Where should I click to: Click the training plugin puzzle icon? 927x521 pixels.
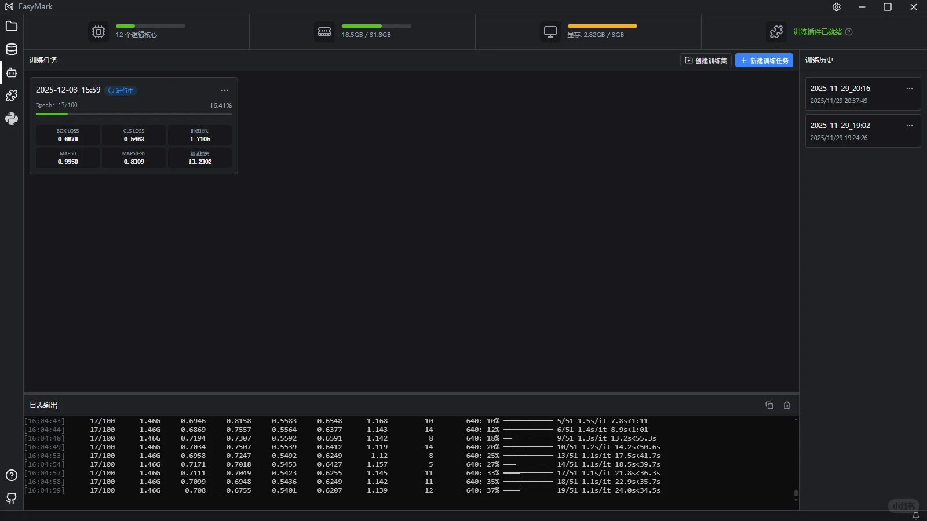(x=776, y=31)
